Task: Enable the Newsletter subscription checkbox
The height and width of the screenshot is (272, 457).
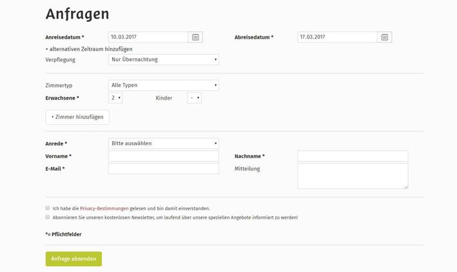Action: click(x=48, y=217)
